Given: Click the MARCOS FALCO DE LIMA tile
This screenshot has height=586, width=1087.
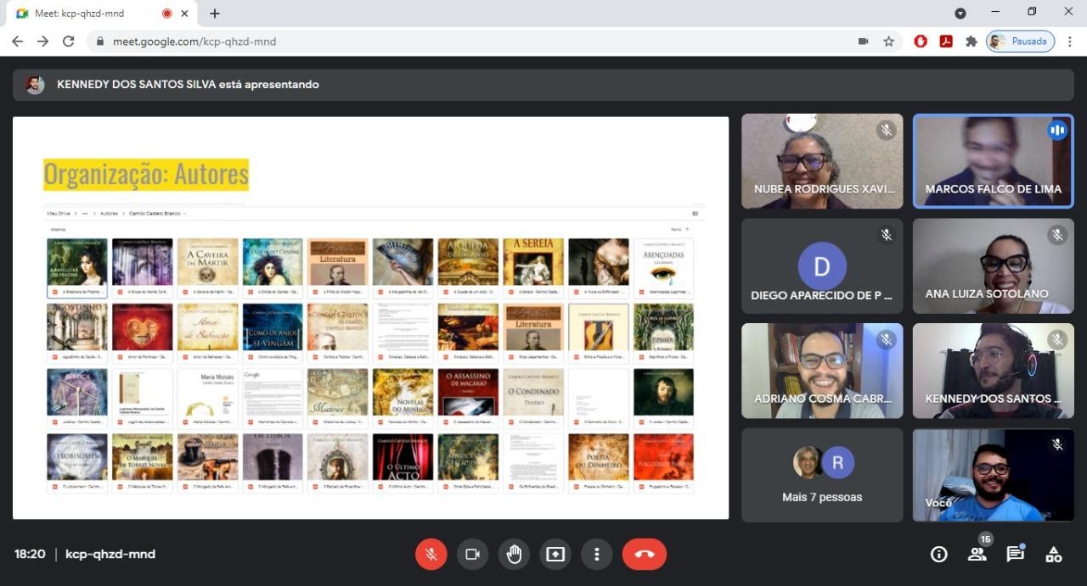Looking at the screenshot, I should click(994, 161).
